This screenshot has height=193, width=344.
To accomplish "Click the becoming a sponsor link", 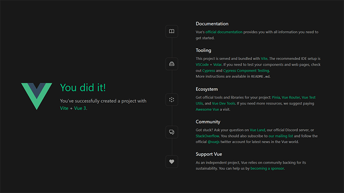I will pos(267,168).
